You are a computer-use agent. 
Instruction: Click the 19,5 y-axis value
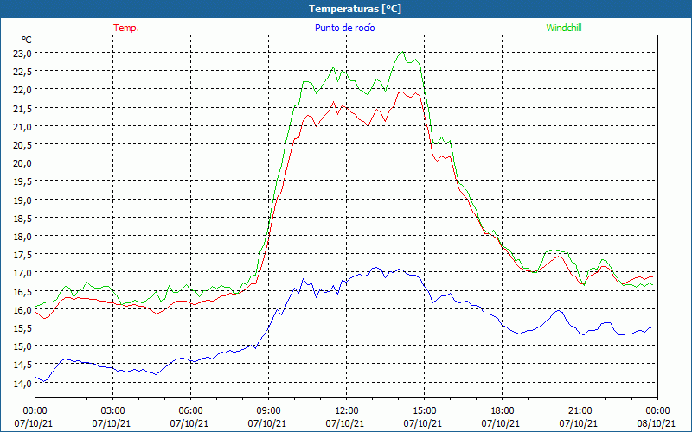pyautogui.click(x=22, y=181)
